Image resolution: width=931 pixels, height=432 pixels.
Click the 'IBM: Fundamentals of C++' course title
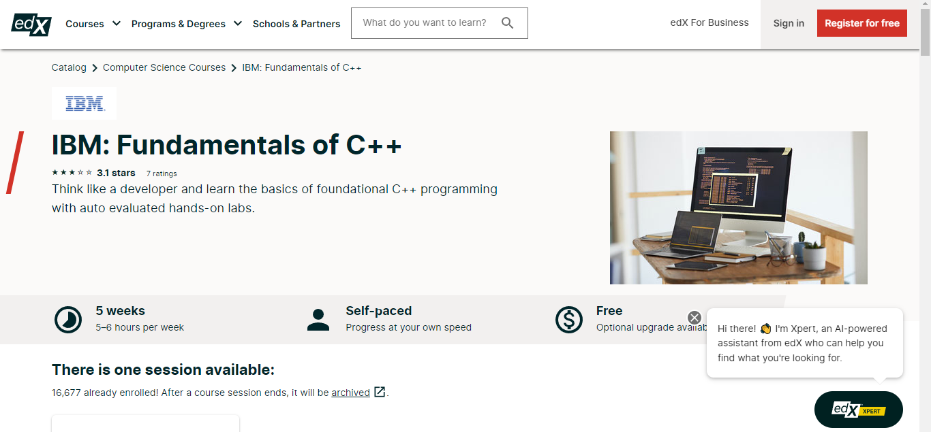coord(227,145)
